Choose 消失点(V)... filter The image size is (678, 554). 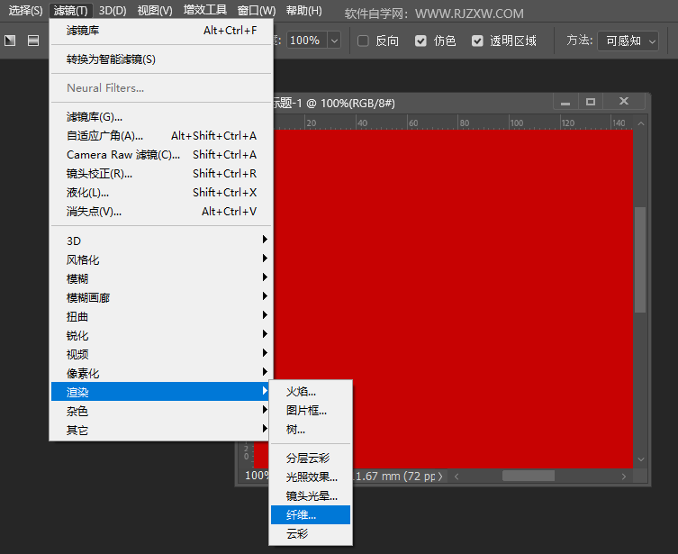[x=161, y=212]
